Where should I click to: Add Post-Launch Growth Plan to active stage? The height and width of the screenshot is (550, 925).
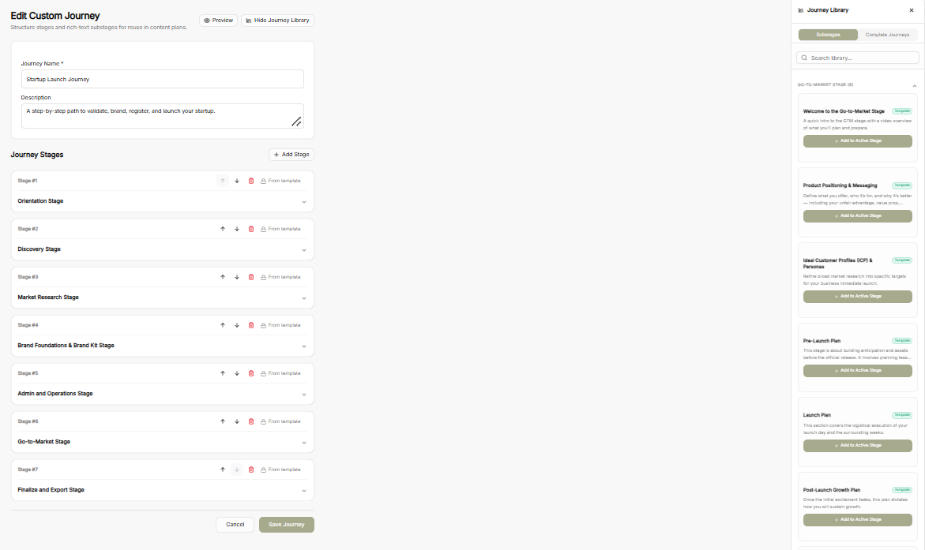pyautogui.click(x=857, y=520)
